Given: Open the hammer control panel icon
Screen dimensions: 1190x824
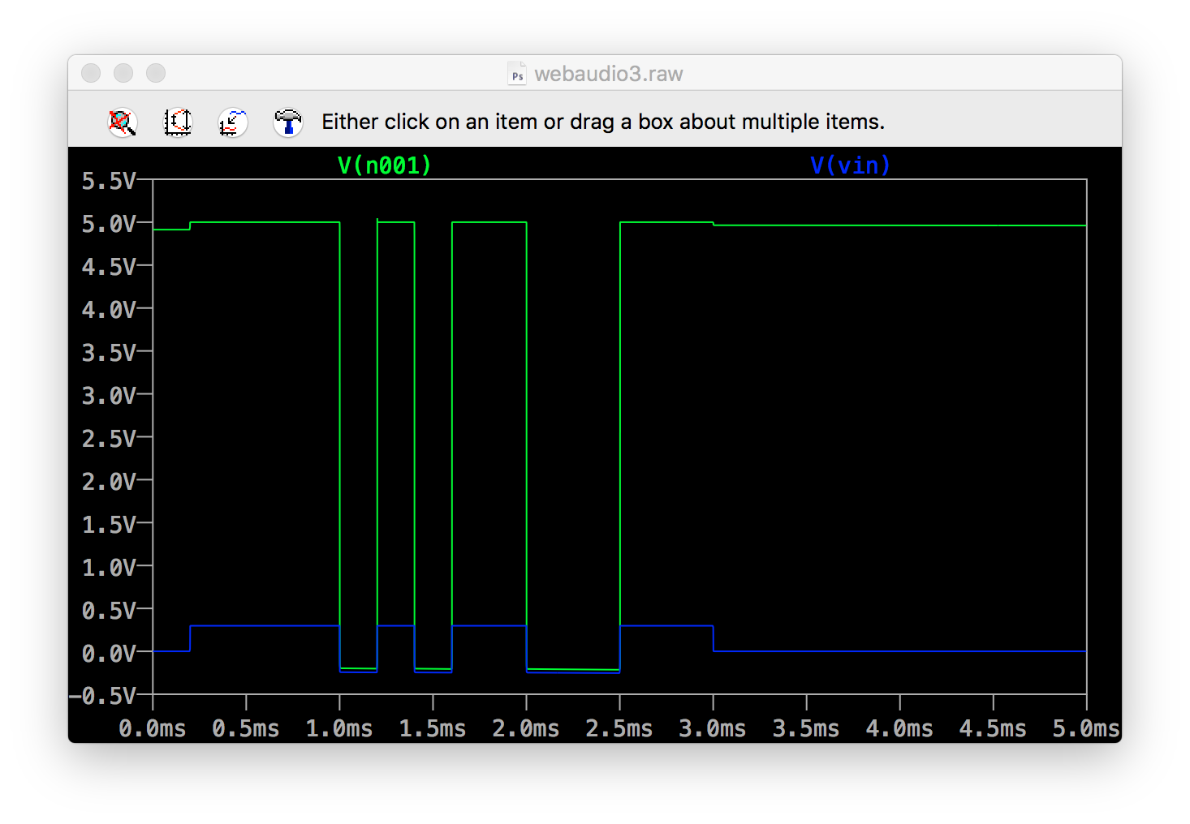Looking at the screenshot, I should [x=287, y=122].
